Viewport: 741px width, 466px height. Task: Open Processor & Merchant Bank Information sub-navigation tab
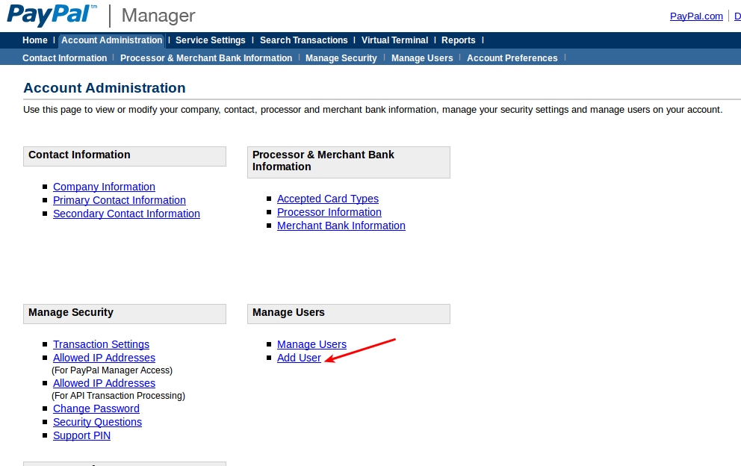tap(205, 58)
